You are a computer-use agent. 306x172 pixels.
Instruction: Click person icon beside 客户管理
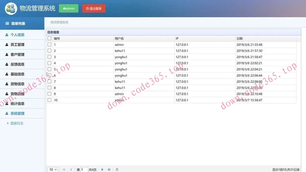(7, 55)
